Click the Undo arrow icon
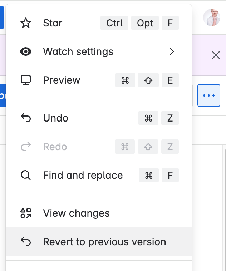 click(x=26, y=118)
